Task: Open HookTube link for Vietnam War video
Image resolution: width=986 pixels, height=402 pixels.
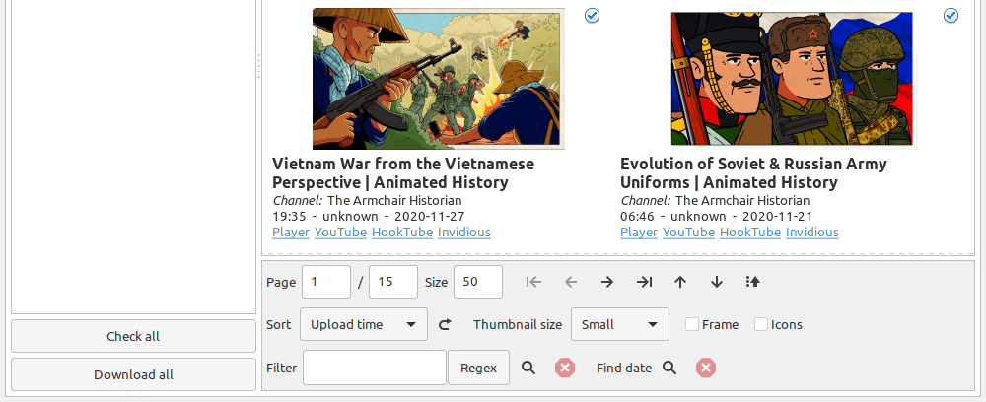Action: coord(402,233)
